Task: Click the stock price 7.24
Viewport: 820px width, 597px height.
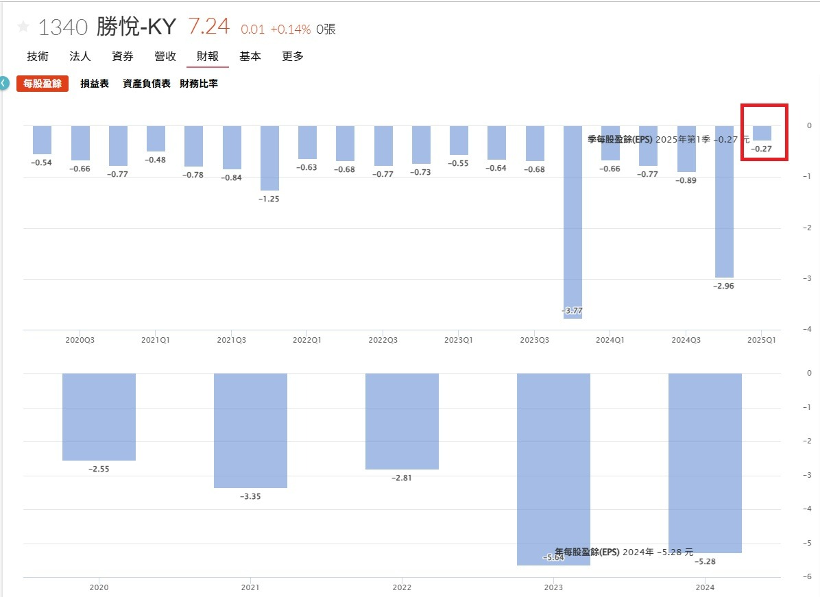Action: (x=208, y=26)
